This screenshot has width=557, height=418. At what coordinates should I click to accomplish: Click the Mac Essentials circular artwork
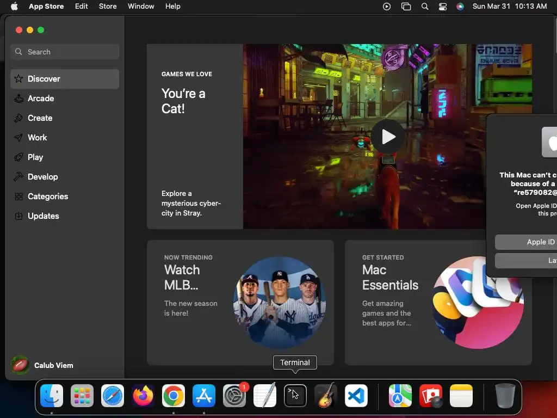478,303
